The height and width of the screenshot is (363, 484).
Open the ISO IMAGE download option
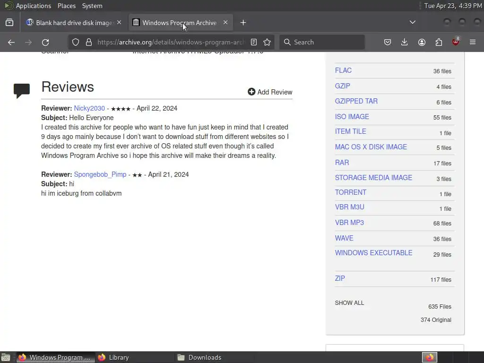(352, 117)
